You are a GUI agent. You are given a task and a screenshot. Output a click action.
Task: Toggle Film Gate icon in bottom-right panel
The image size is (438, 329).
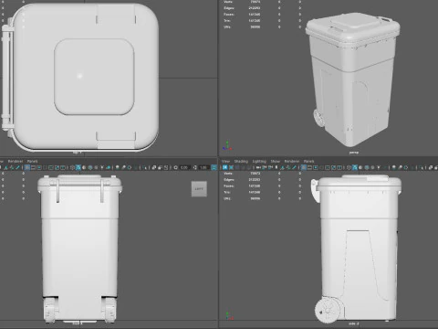pyautogui.click(x=309, y=167)
